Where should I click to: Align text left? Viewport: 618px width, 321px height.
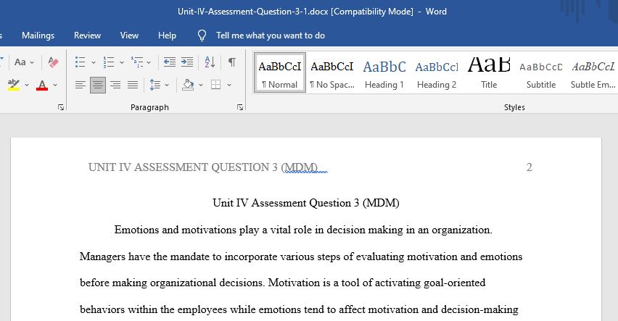(x=81, y=85)
